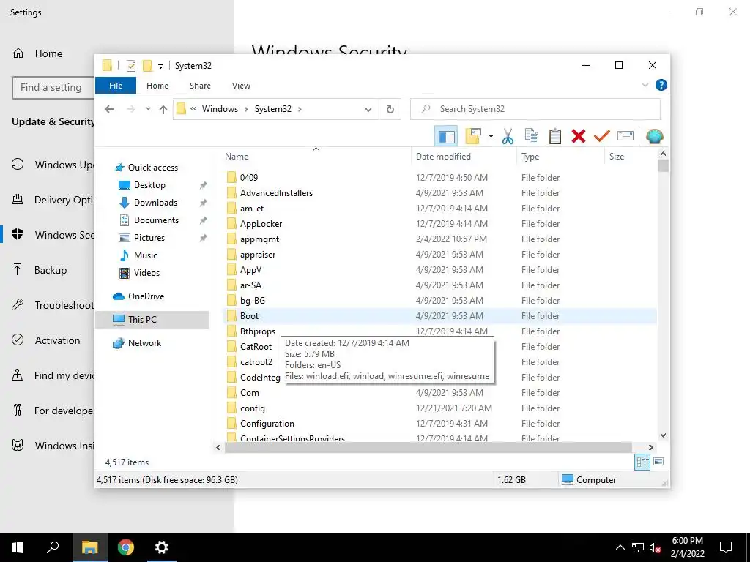Open Home in the Settings window
The height and width of the screenshot is (562, 750).
[x=48, y=53]
